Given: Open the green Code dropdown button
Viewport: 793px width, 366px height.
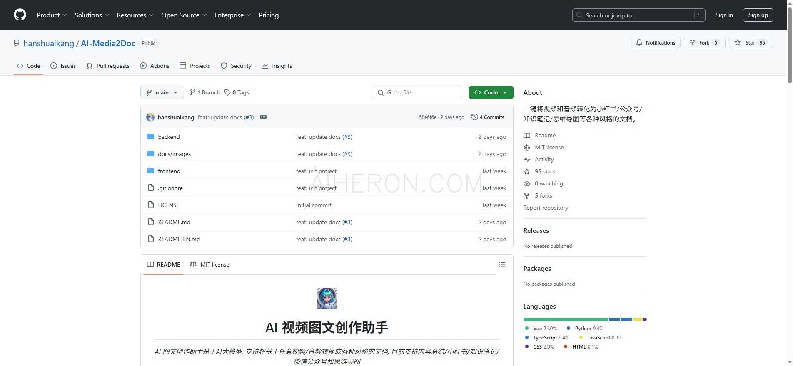Looking at the screenshot, I should pyautogui.click(x=491, y=92).
